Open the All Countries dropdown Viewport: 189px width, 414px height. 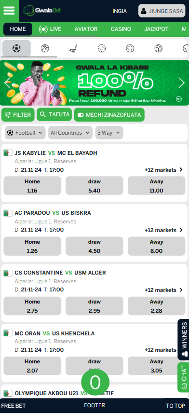click(70, 133)
